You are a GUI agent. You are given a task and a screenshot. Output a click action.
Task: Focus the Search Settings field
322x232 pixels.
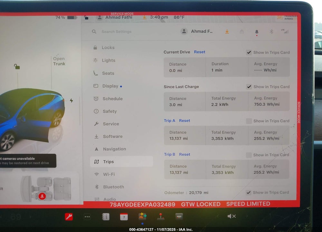click(116, 32)
